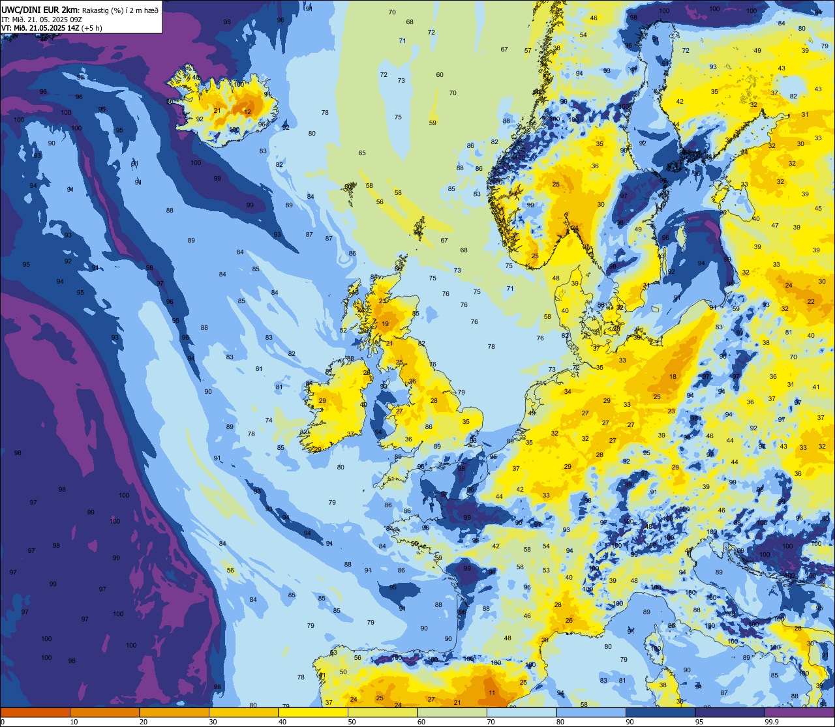
Task: Select the legend swatch between 30 and 40
Action: (243, 712)
